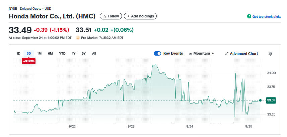Screen dimensions: 287x137
Task: Click the chart endpoint green dot
Action: click(x=260, y=100)
